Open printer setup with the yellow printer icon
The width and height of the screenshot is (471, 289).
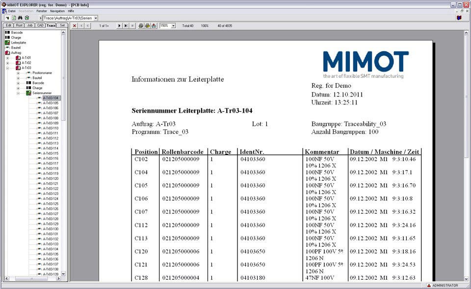[147, 26]
